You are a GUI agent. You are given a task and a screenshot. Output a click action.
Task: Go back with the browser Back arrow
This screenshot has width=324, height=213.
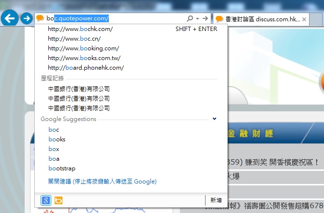10,18
